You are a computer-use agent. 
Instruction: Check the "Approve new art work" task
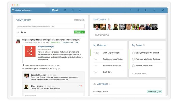tap(133, 66)
